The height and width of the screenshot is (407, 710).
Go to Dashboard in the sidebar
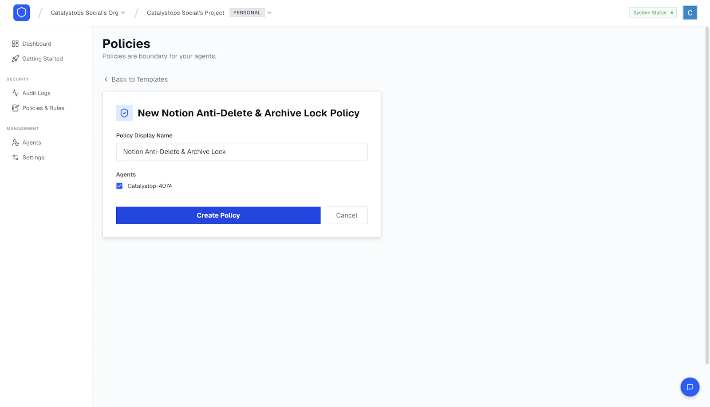[37, 43]
